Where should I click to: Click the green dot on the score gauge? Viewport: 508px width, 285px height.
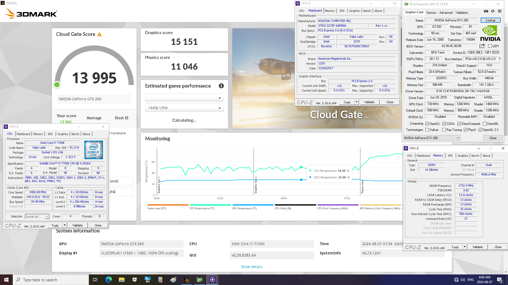[57, 85]
